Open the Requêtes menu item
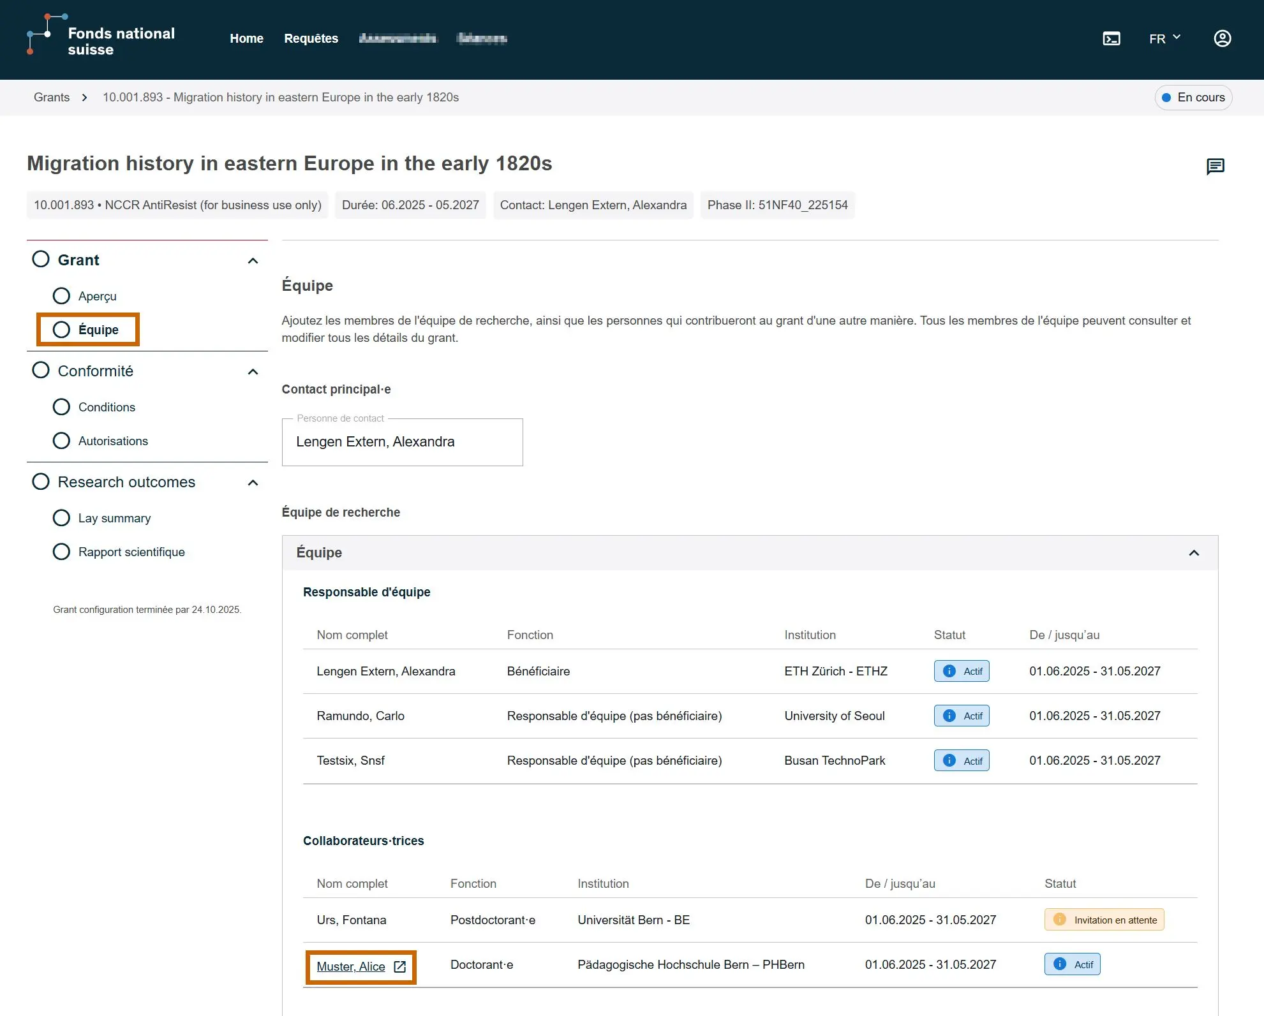 click(x=311, y=39)
